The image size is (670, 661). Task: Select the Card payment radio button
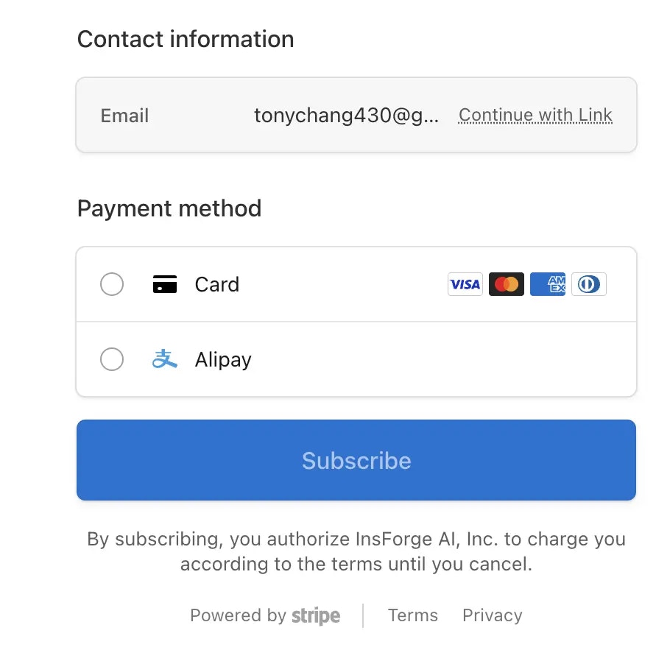pyautogui.click(x=112, y=284)
